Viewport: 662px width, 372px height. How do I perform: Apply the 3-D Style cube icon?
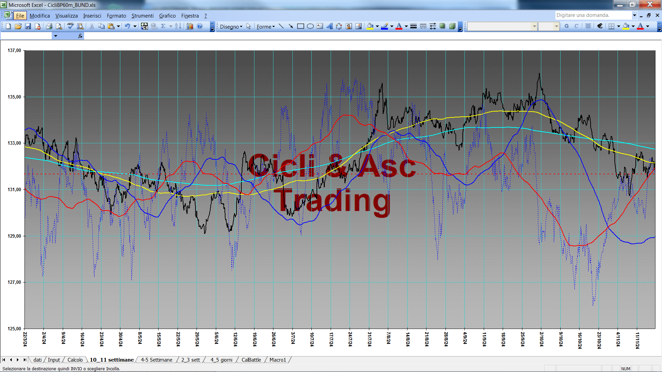[452, 26]
